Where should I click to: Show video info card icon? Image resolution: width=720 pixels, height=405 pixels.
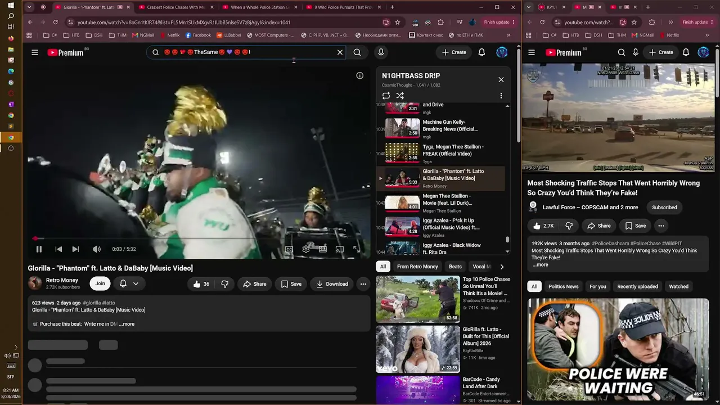click(360, 75)
